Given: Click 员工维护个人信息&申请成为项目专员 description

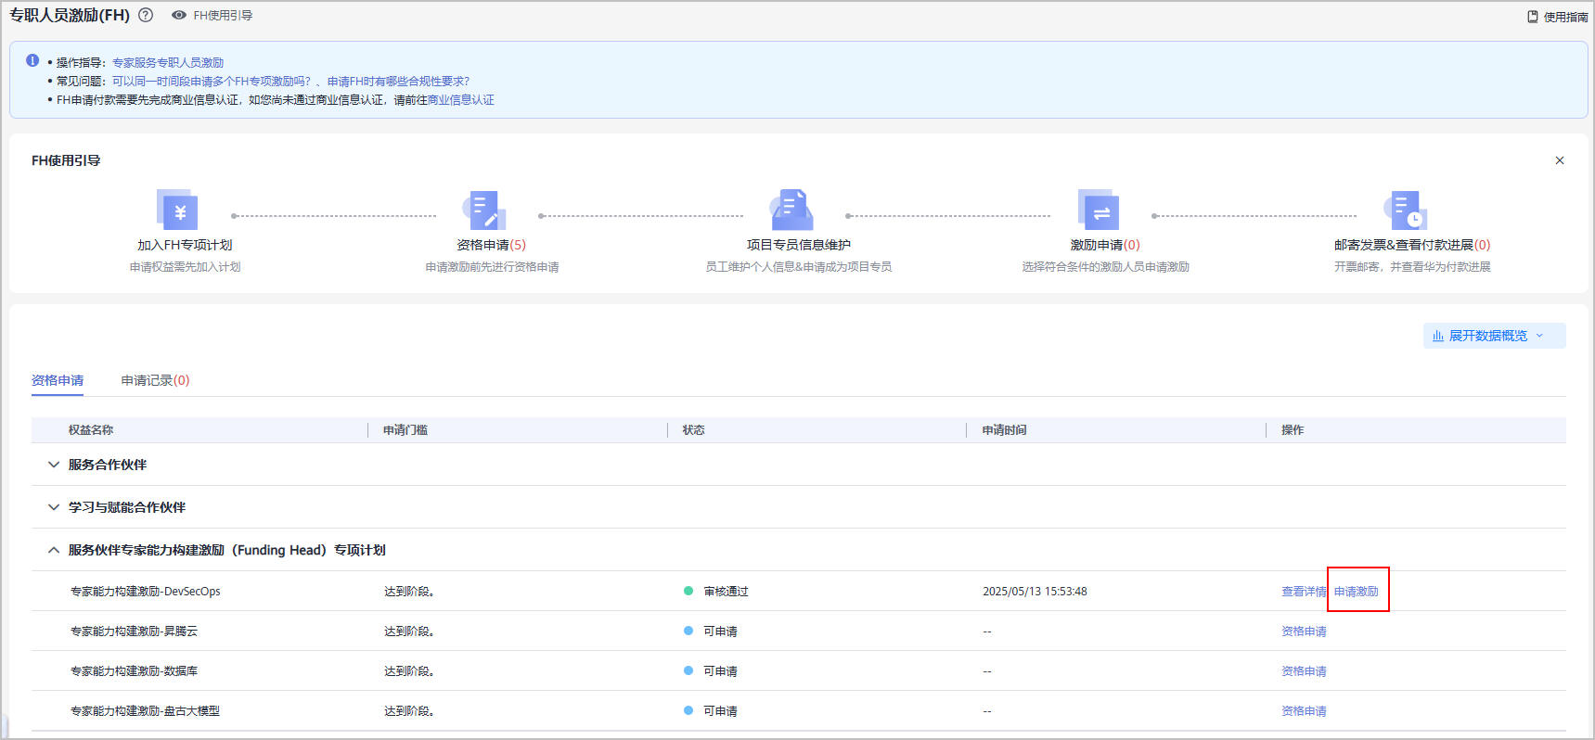Looking at the screenshot, I should 799,267.
